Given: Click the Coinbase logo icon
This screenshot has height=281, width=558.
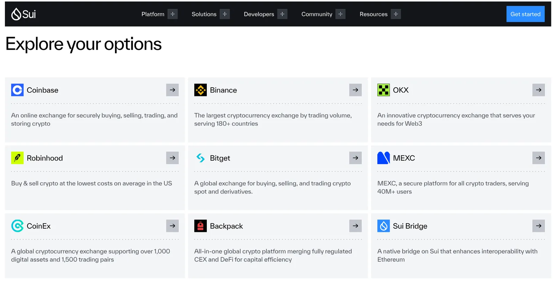Looking at the screenshot, I should click(17, 90).
